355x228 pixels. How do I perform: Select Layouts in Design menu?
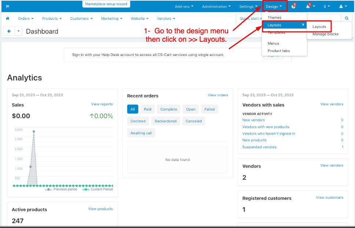pos(284,25)
